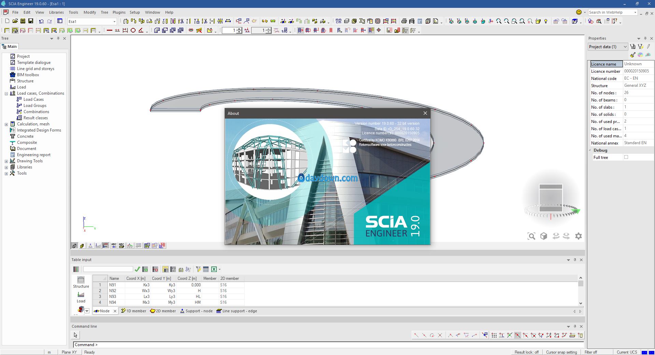Toggle the wireframe view button in view bar

coord(74,245)
